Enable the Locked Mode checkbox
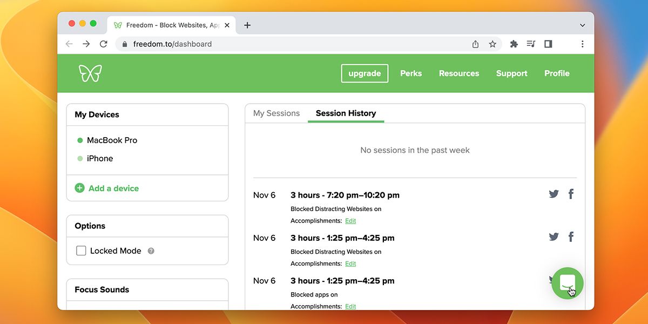 [x=81, y=251]
